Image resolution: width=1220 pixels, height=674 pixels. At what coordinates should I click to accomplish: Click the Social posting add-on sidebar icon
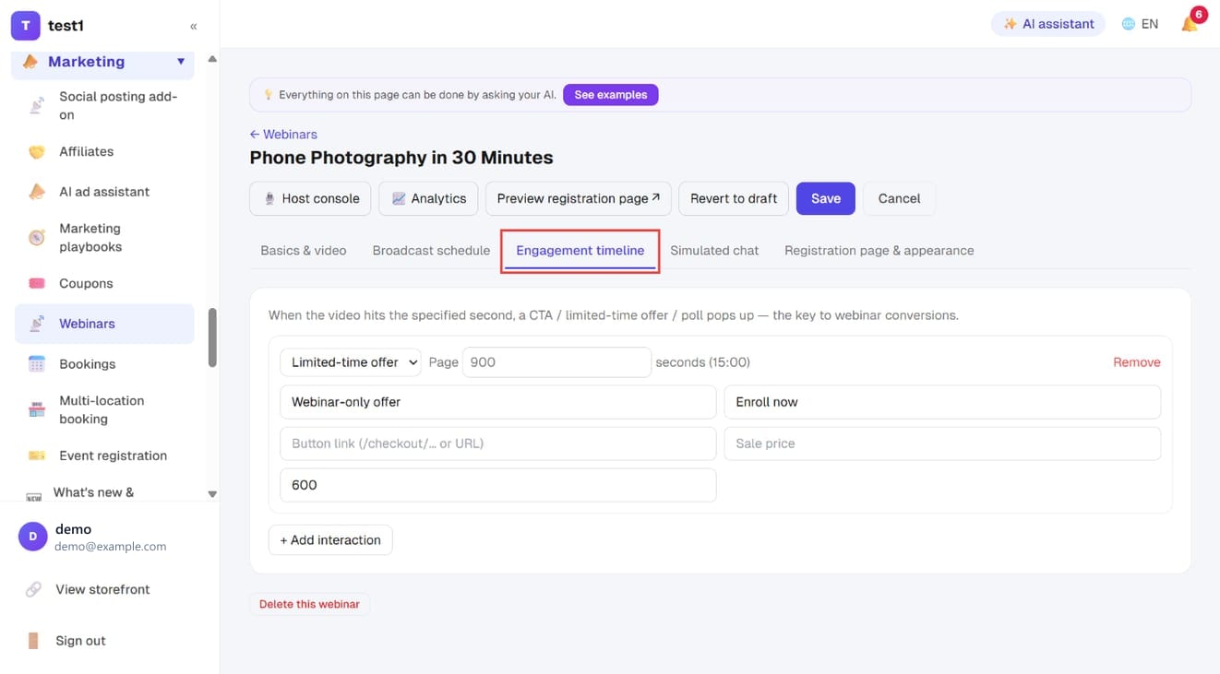(36, 106)
